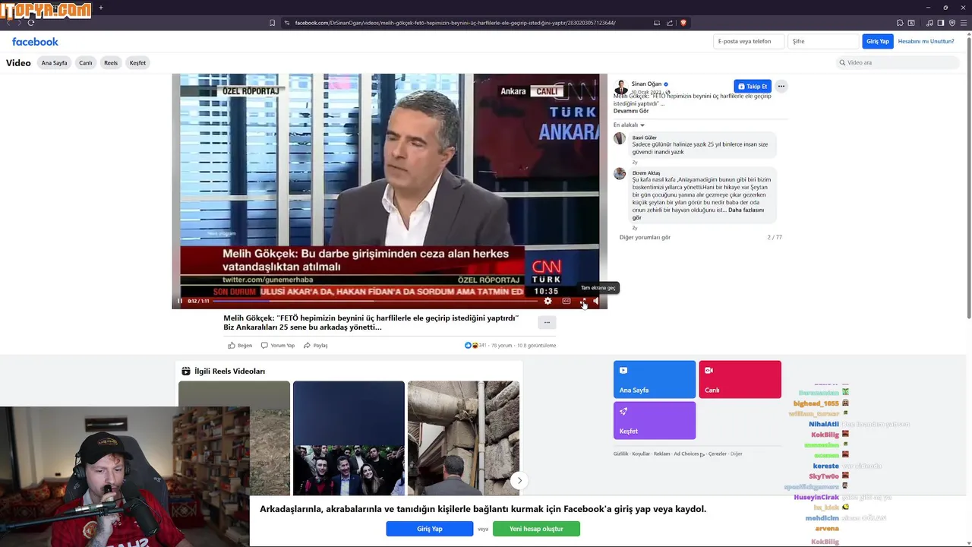Open video settings gear icon
The height and width of the screenshot is (547, 972).
coord(548,301)
